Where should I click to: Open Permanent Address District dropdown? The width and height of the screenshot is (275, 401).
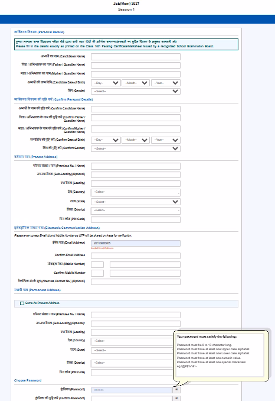click(x=132, y=363)
